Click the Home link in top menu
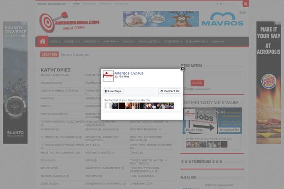Viewport: 284px width, 189px height. 76,4
